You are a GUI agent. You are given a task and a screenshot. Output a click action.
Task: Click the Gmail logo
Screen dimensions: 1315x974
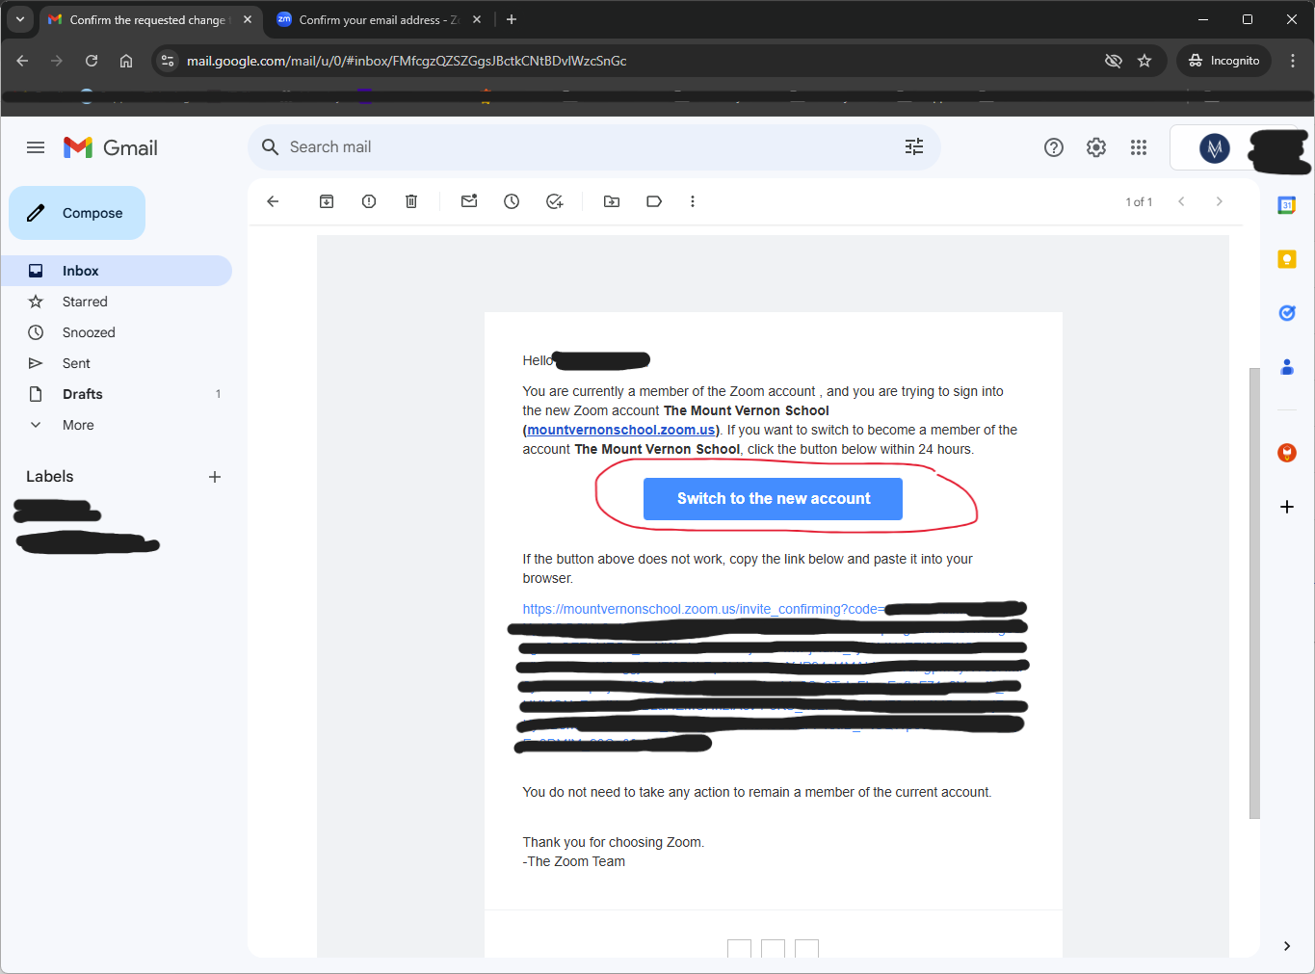coord(111,147)
